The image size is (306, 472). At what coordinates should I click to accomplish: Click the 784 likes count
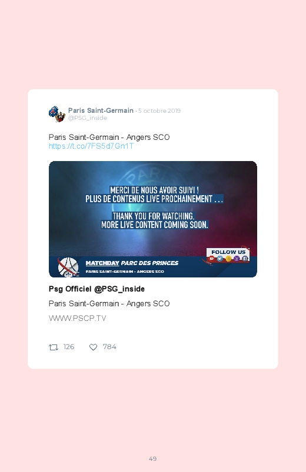tap(109, 347)
